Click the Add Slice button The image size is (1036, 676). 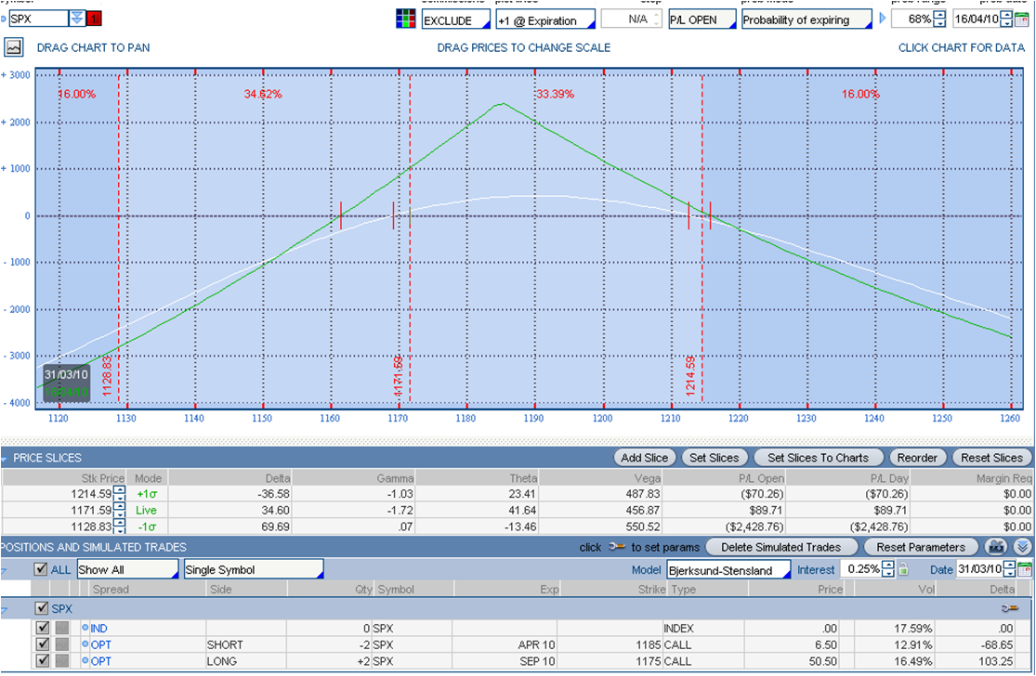tap(644, 458)
